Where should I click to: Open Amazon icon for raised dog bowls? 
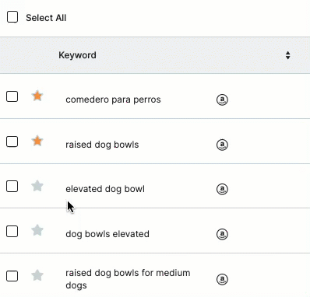[x=222, y=145]
